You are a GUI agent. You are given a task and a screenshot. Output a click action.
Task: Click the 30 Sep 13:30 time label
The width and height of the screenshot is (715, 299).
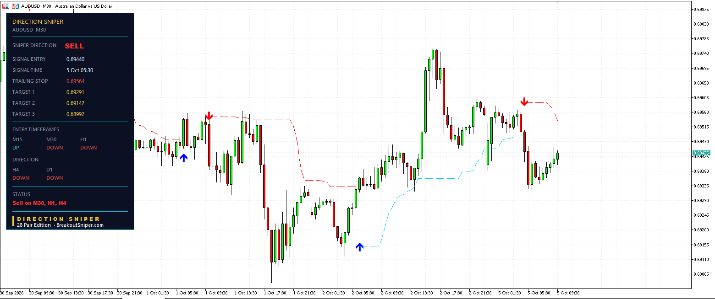tap(71, 293)
